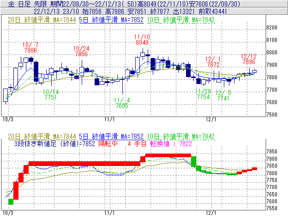The height and width of the screenshot is (219, 288).
Task: Click the open interest 前取43441
Action: [213, 12]
